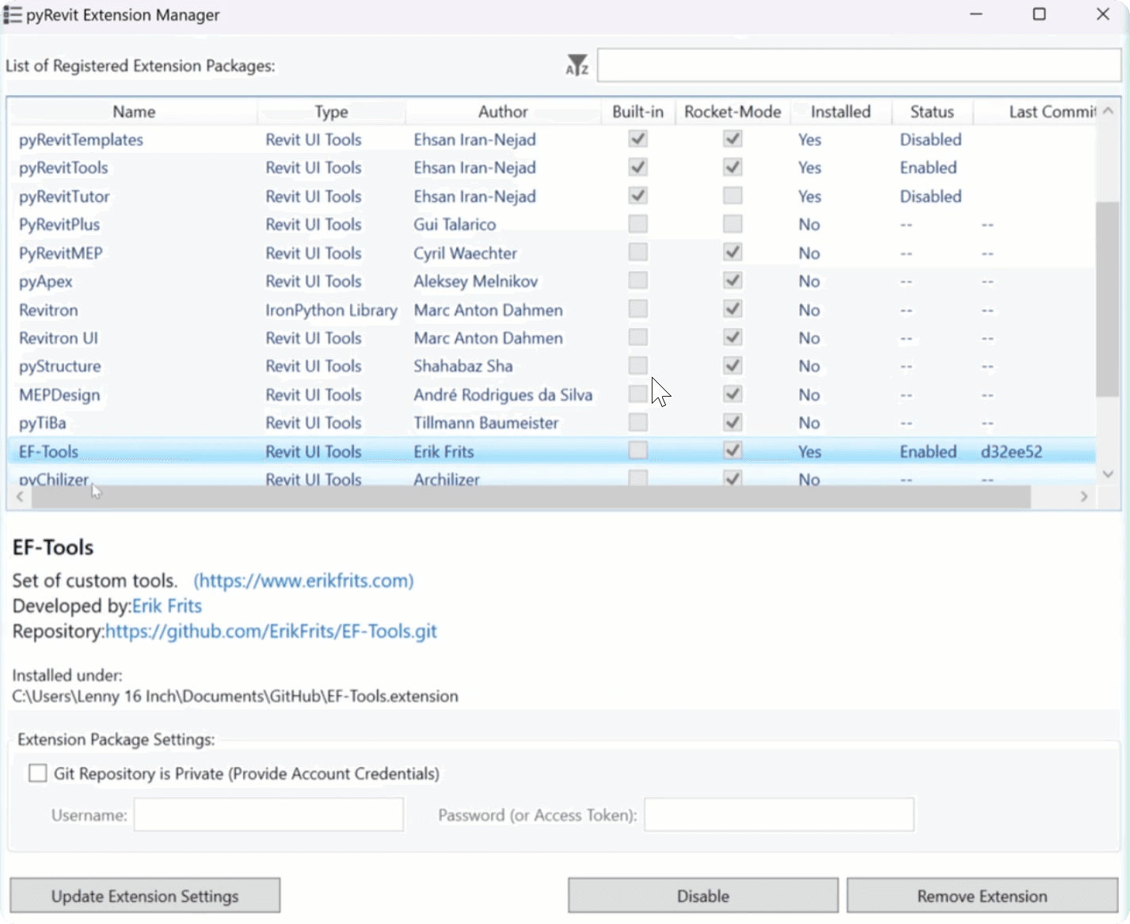Open the EF-Tools GitHub repository link
This screenshot has width=1130, height=924.
tap(272, 631)
